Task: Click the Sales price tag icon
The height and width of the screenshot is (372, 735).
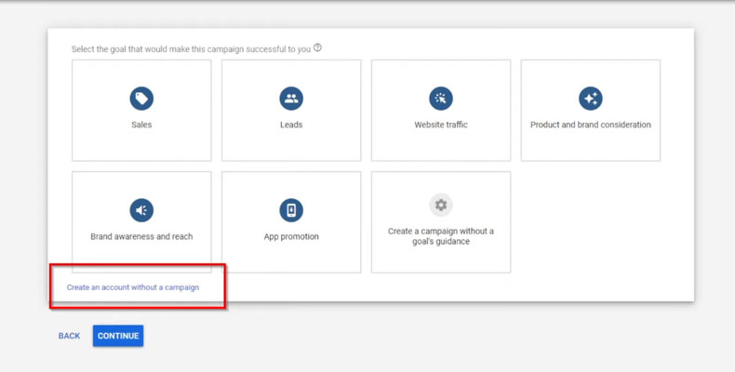Action: click(x=141, y=99)
